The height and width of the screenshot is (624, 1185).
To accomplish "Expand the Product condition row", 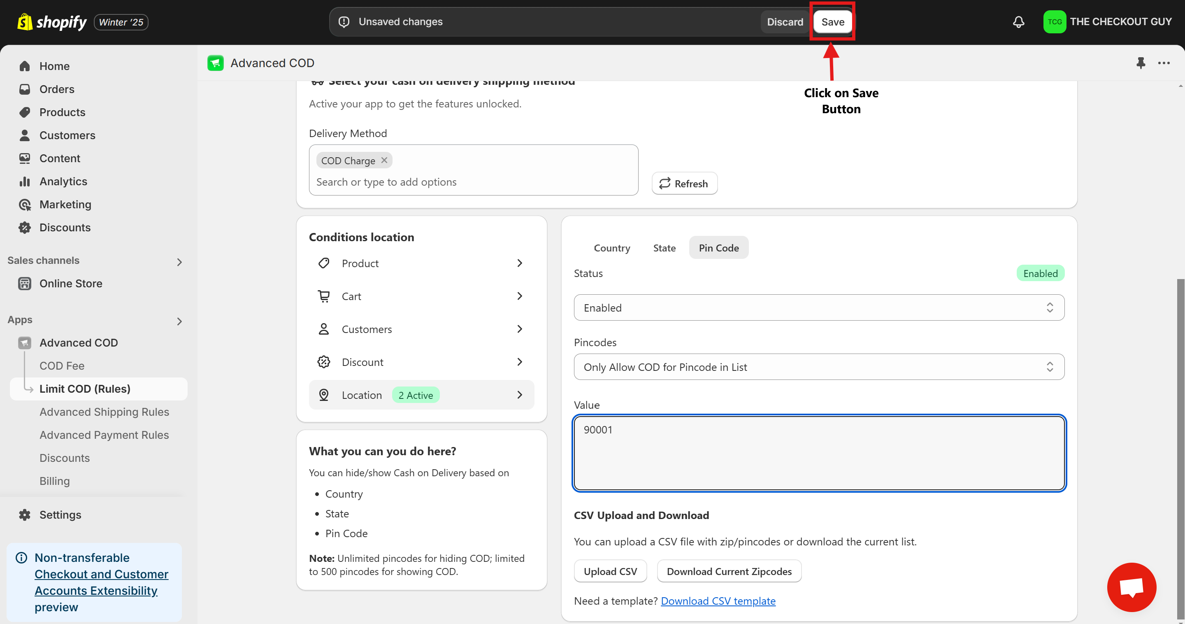I will [x=421, y=263].
